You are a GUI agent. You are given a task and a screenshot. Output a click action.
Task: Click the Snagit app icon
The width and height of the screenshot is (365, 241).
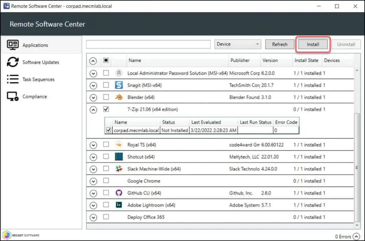119,85
